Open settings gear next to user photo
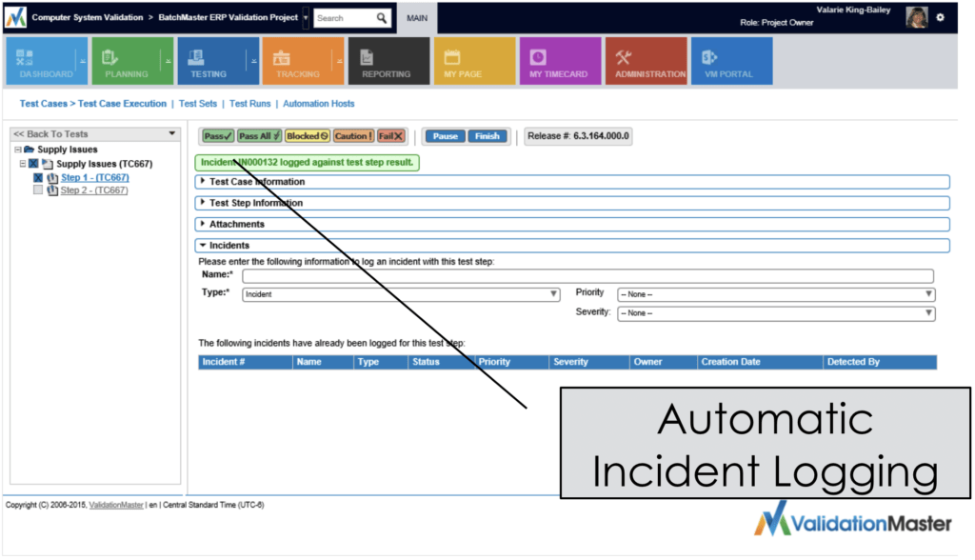Image resolution: width=975 pixels, height=560 pixels. (x=940, y=17)
